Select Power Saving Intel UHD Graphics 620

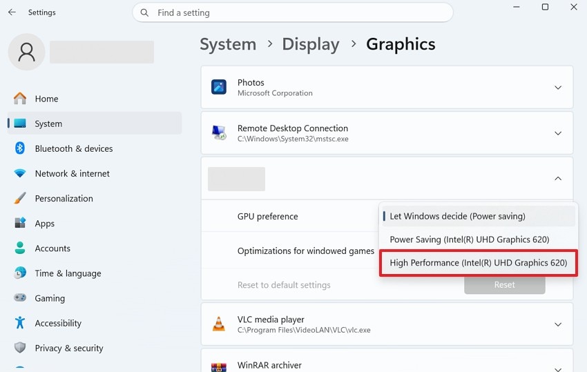click(479, 239)
